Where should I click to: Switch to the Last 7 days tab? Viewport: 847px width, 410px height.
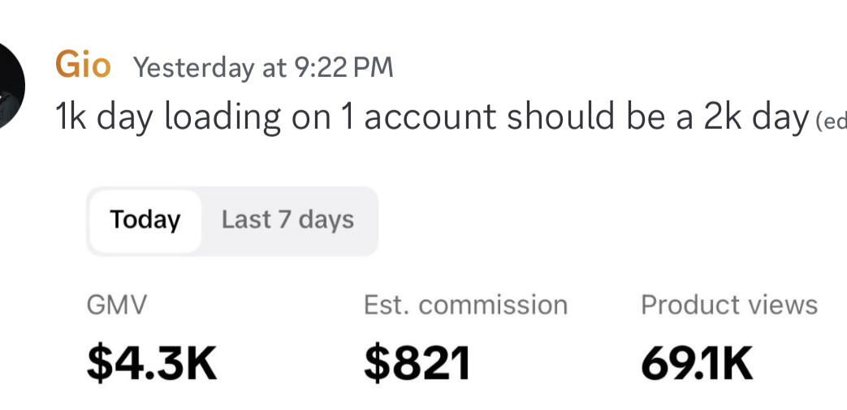click(287, 220)
